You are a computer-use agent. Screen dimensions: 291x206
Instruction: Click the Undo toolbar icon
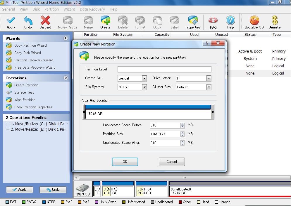coord(28,22)
